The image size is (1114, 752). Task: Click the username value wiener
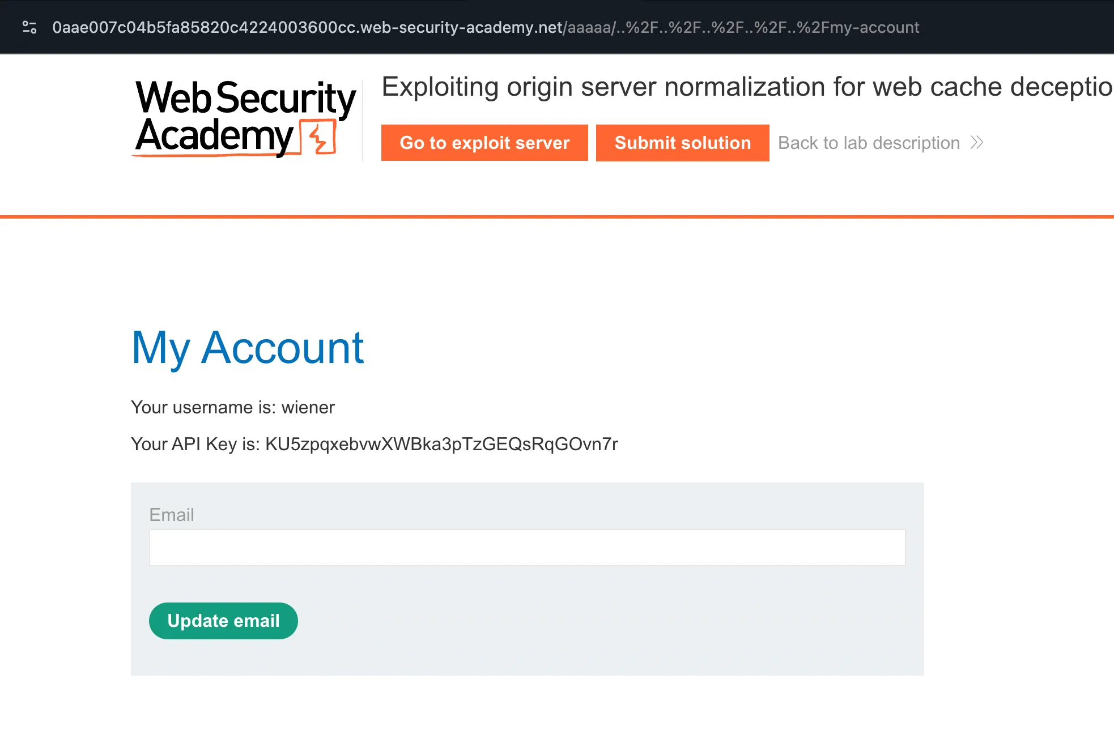click(308, 407)
